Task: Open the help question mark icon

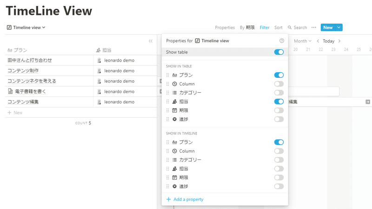Action: coord(282,41)
